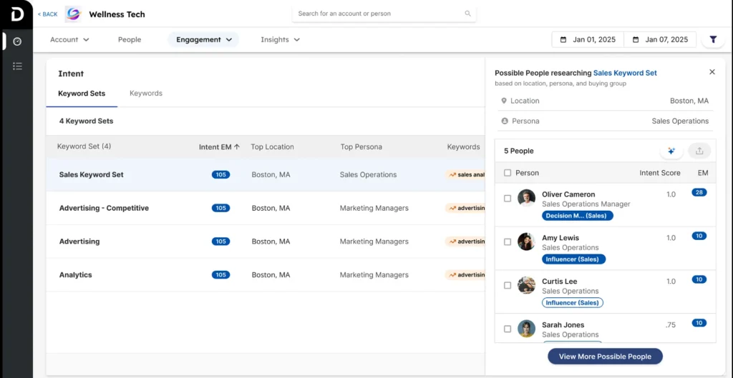Expand the Account dropdown menu
Screen dimensions: 733x378
(x=69, y=40)
